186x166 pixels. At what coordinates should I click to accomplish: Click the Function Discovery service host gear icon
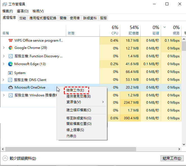click(x=11, y=56)
